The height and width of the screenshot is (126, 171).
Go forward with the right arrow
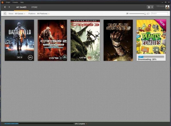click(9, 7)
